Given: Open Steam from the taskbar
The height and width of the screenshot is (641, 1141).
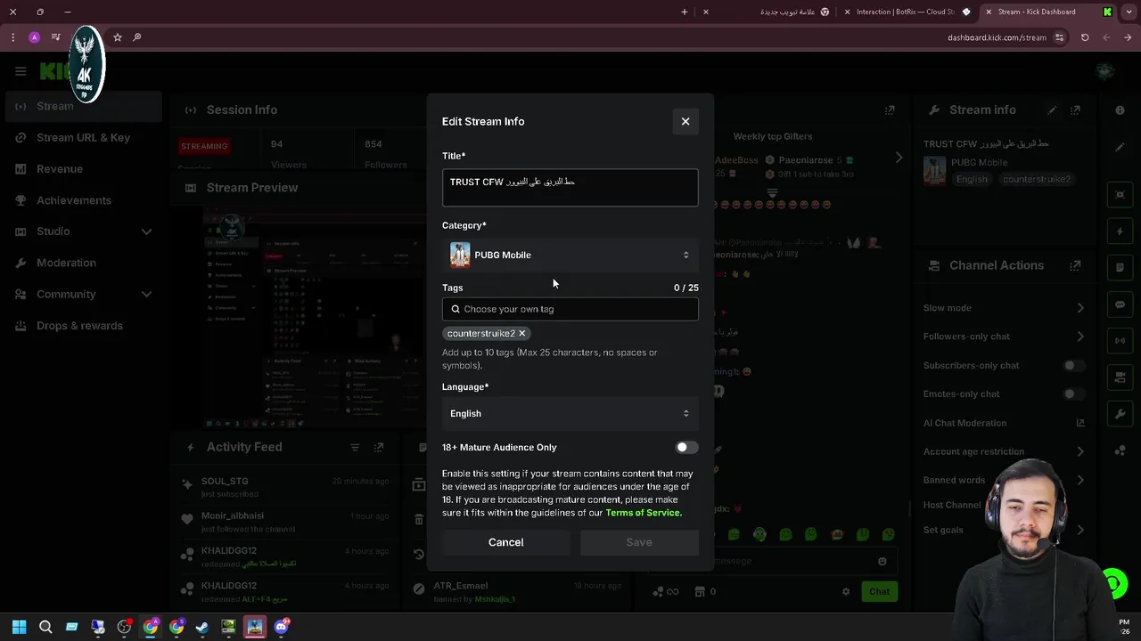Looking at the screenshot, I should pos(202,627).
